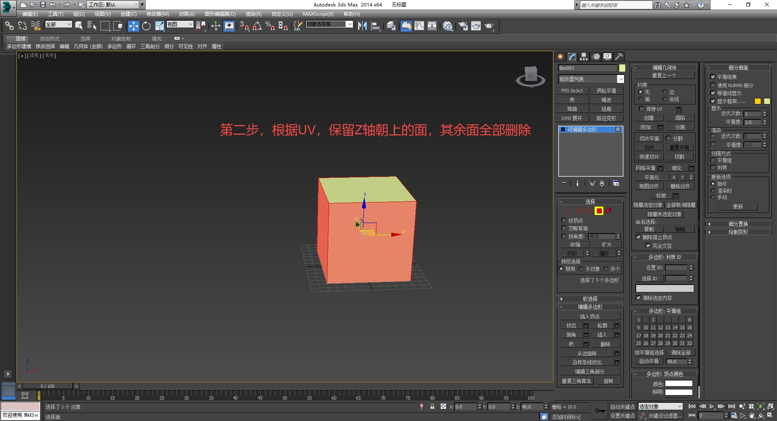777x421 pixels.
Task: Expand the 细分置换 rollout
Action: (738, 224)
